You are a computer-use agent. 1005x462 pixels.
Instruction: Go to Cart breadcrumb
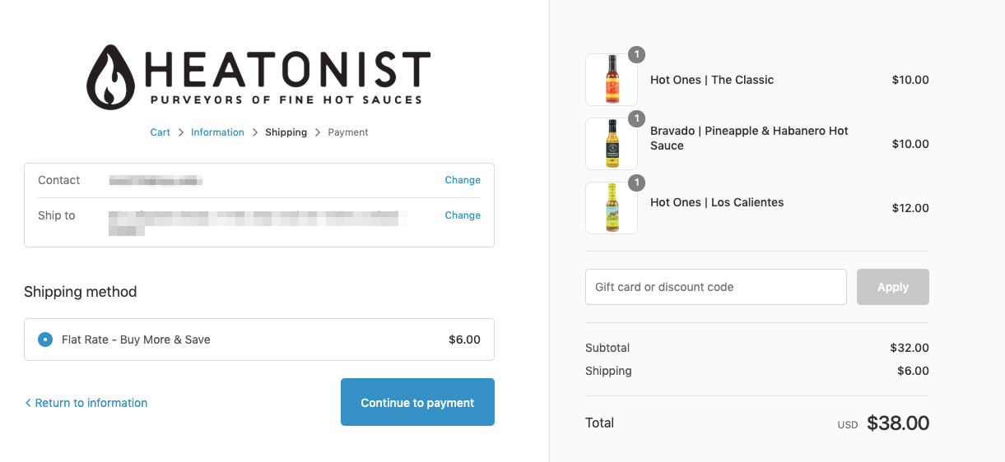tap(160, 132)
